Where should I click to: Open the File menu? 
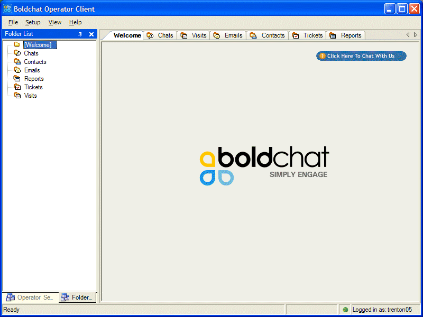[13, 22]
